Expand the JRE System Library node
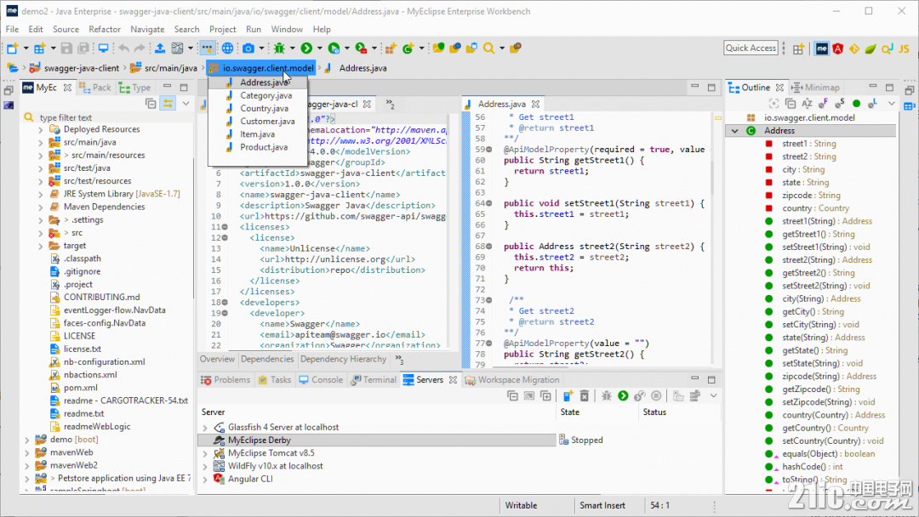 pos(41,195)
